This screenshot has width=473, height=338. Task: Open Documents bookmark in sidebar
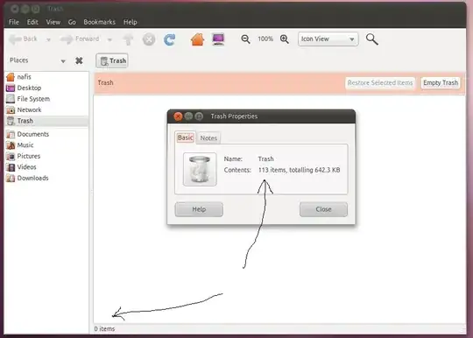pyautogui.click(x=47, y=134)
